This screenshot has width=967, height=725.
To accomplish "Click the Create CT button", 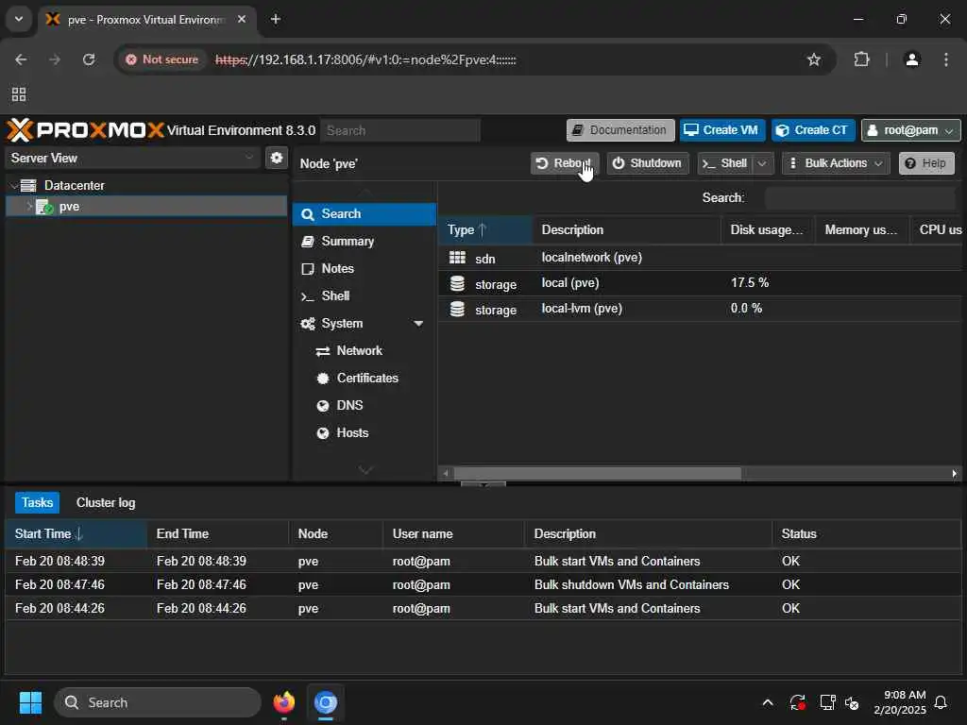I will [x=813, y=130].
